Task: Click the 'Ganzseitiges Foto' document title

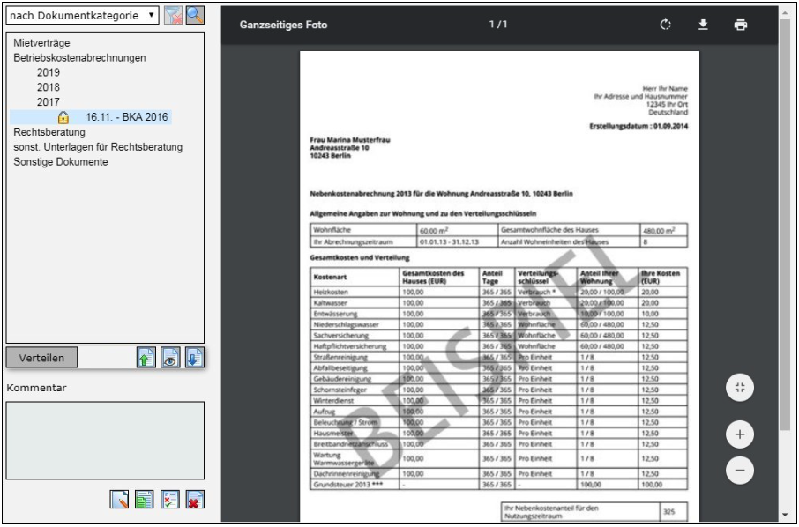Action: pos(283,25)
